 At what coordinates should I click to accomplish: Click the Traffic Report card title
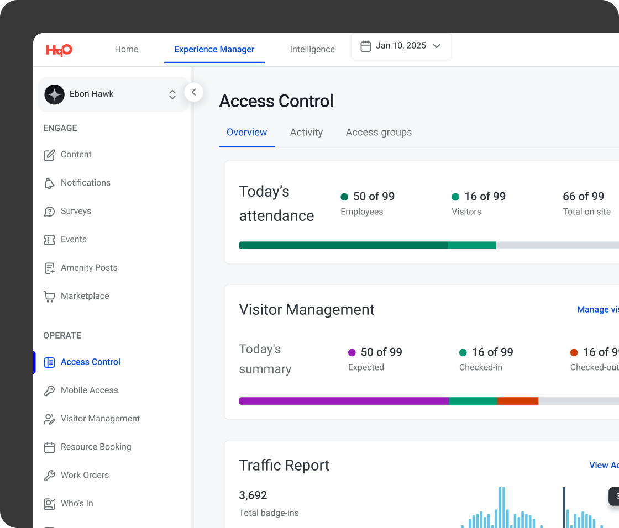click(284, 466)
